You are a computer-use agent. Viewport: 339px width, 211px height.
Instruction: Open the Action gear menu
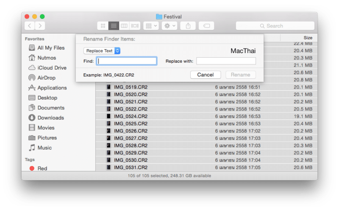coord(169,26)
